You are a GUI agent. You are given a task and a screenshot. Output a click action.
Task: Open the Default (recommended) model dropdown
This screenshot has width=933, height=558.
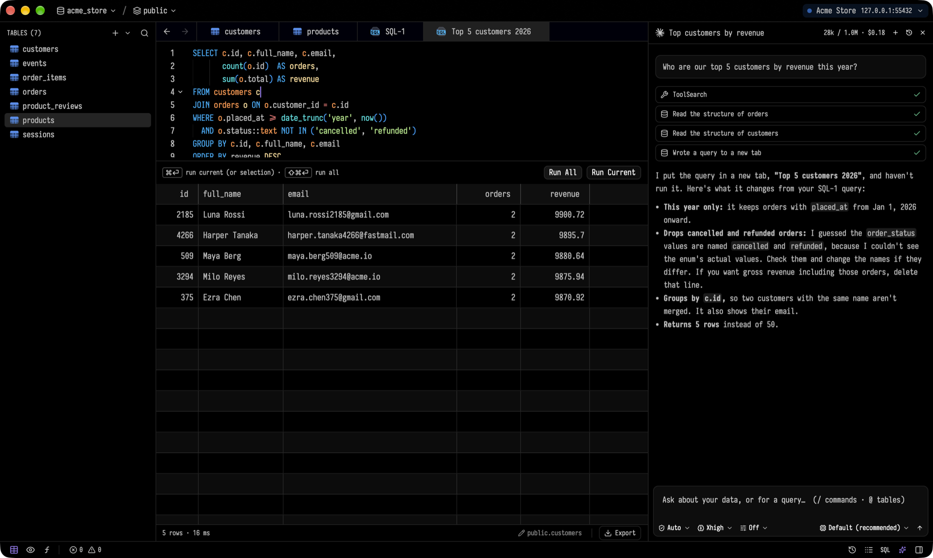coord(864,528)
